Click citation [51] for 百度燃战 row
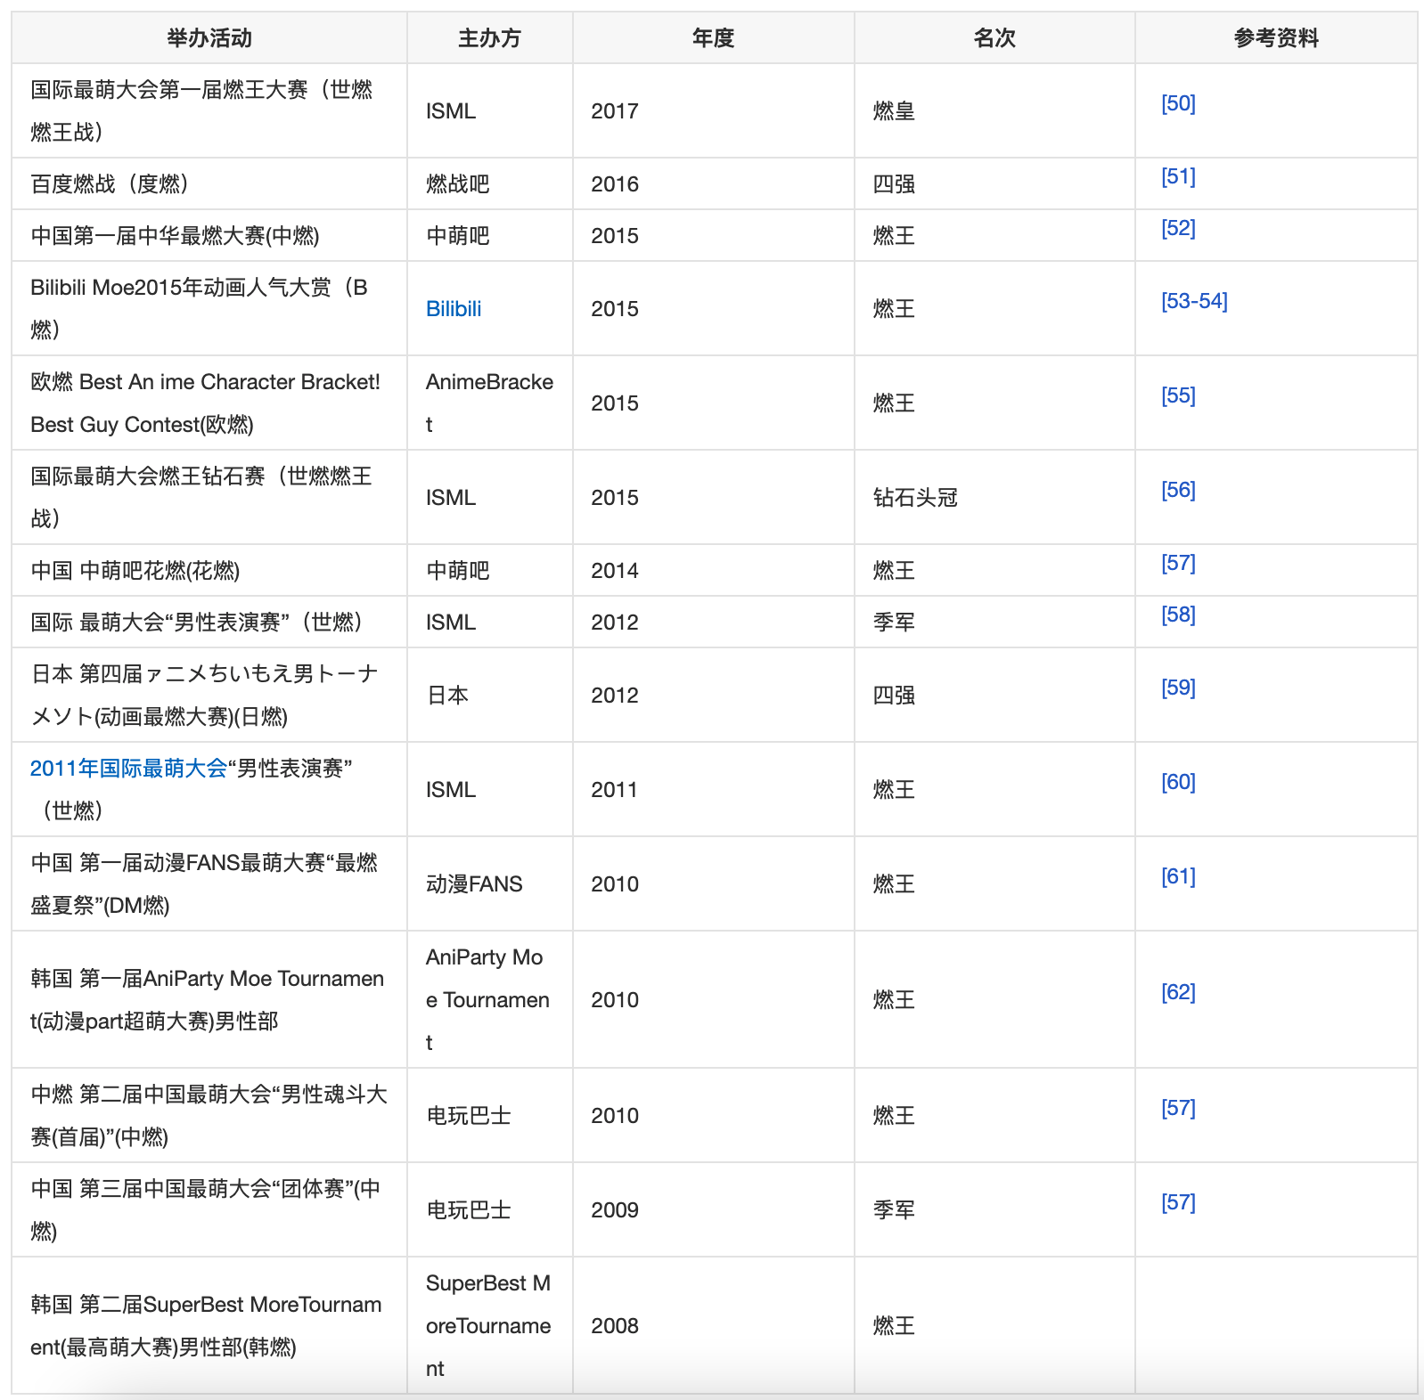 click(1177, 176)
